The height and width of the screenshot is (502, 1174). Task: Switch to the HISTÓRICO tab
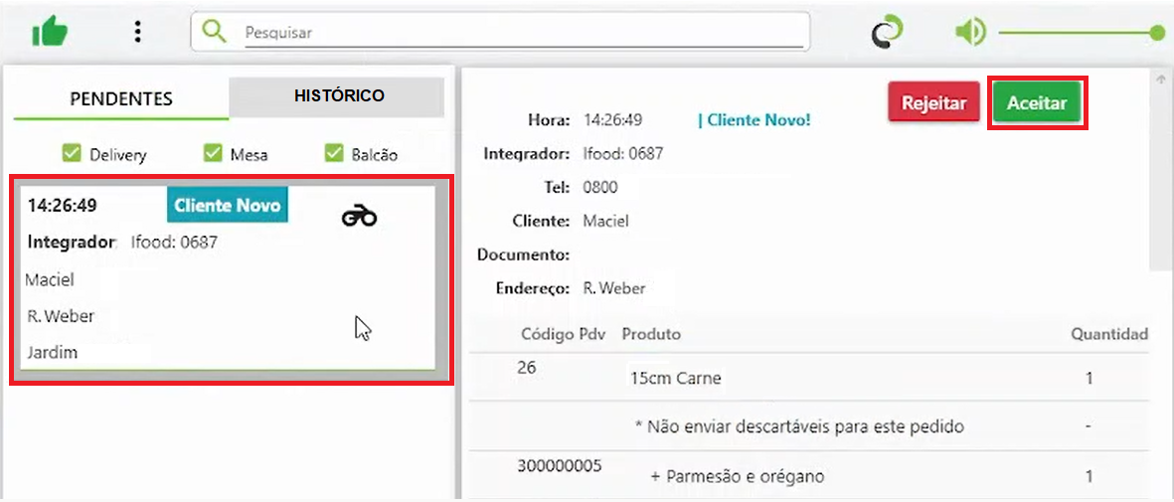coord(338,95)
